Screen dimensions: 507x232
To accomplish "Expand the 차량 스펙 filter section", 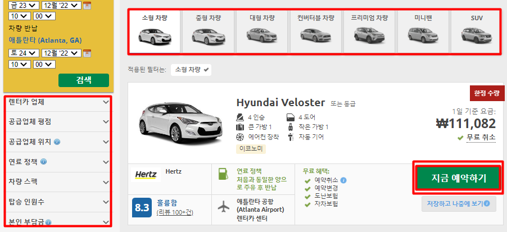I will pos(58,182).
